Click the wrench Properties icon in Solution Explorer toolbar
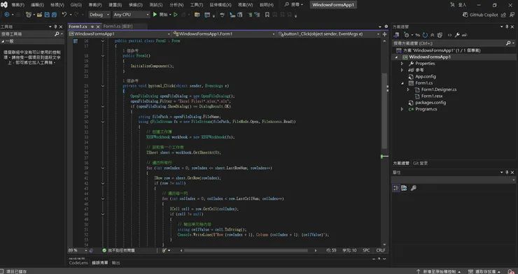 [457, 35]
